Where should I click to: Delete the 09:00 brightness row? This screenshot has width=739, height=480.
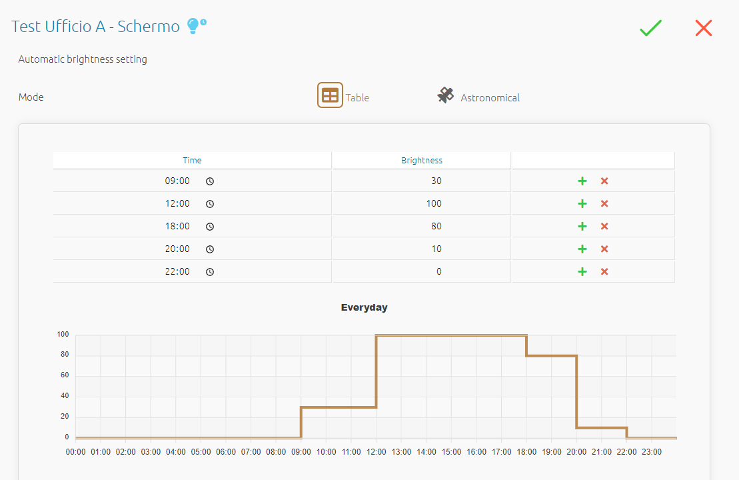pos(604,181)
